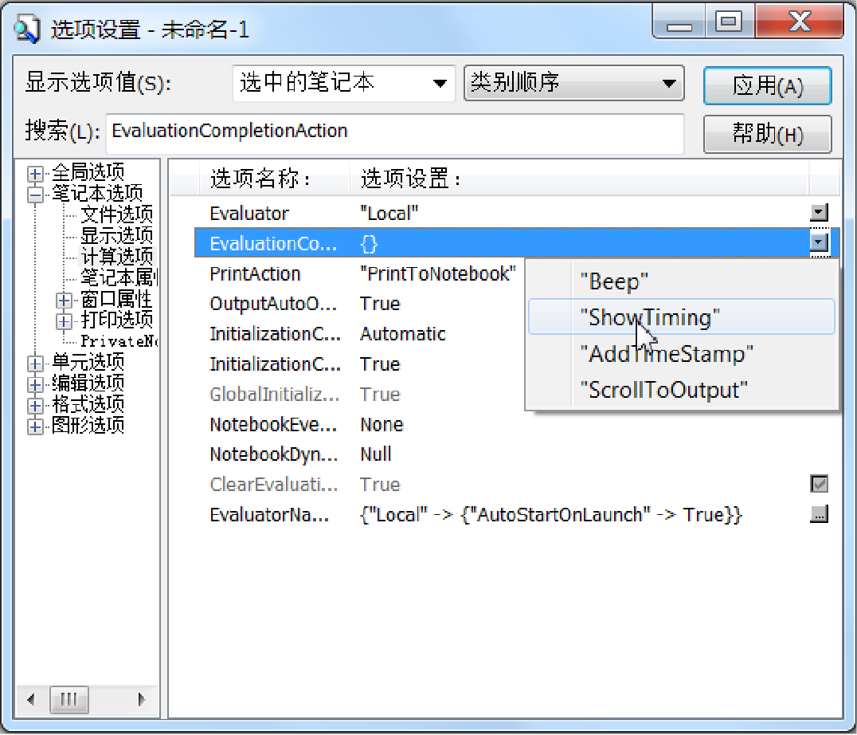The width and height of the screenshot is (857, 735).
Task: Click the None value of NotebookEve...
Action: coord(382,424)
